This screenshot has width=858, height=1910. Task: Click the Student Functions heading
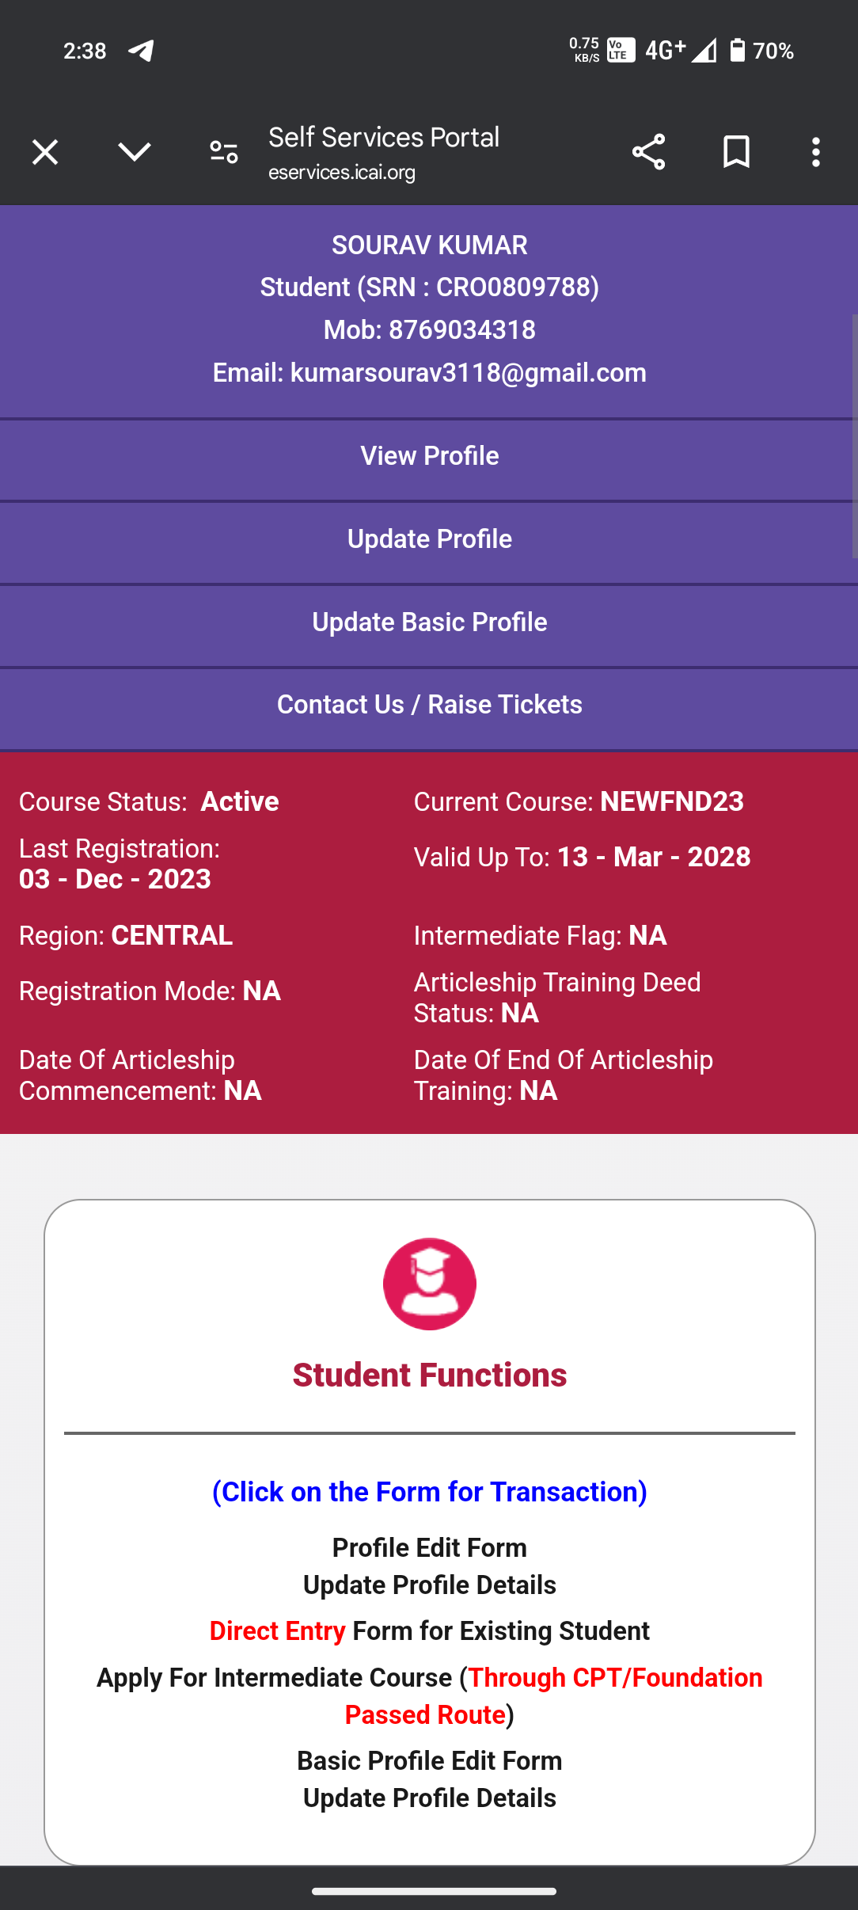(430, 1375)
